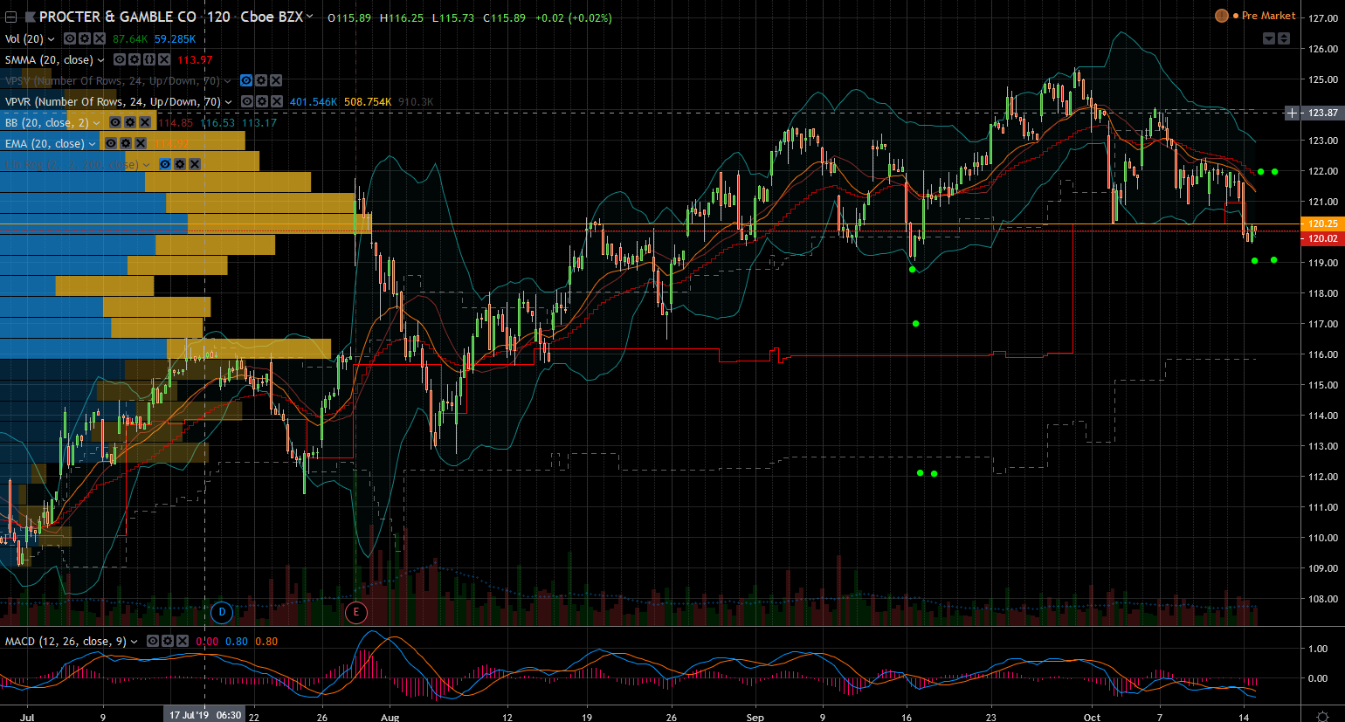
Task: Click the 17 Jul '19 06:30 time label
Action: (x=205, y=715)
